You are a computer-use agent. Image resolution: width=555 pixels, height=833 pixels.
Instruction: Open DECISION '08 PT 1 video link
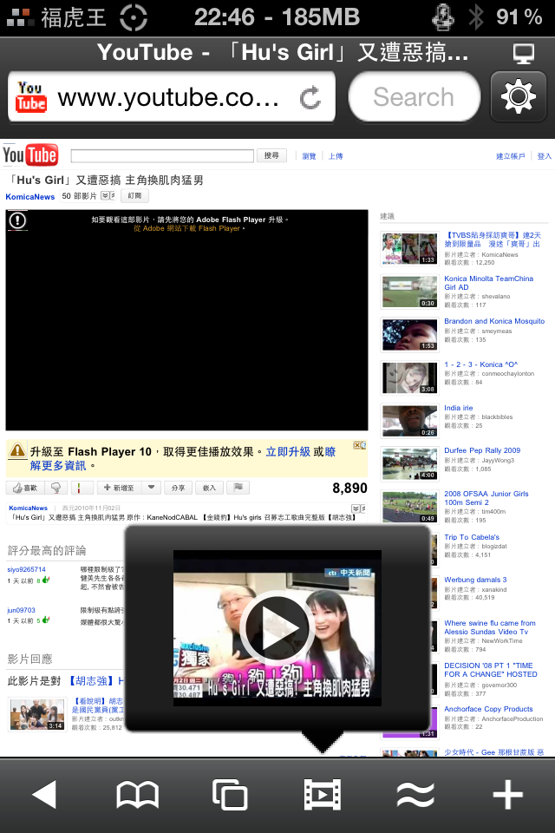click(x=491, y=670)
